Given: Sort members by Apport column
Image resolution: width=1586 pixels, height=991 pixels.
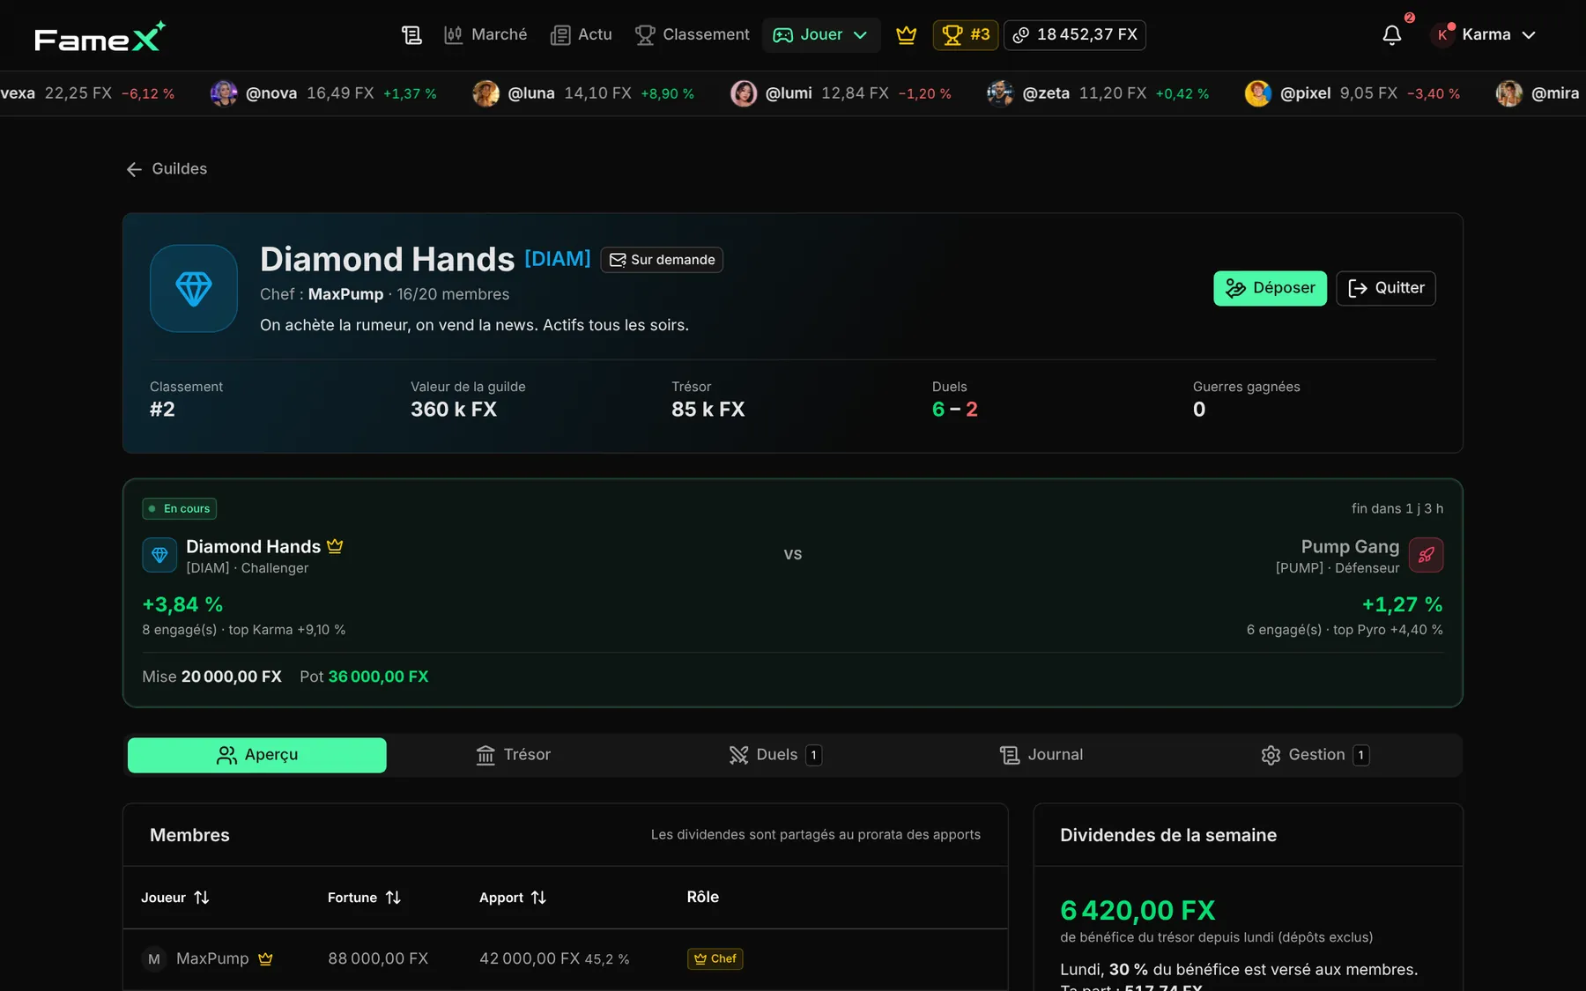Looking at the screenshot, I should [x=513, y=898].
